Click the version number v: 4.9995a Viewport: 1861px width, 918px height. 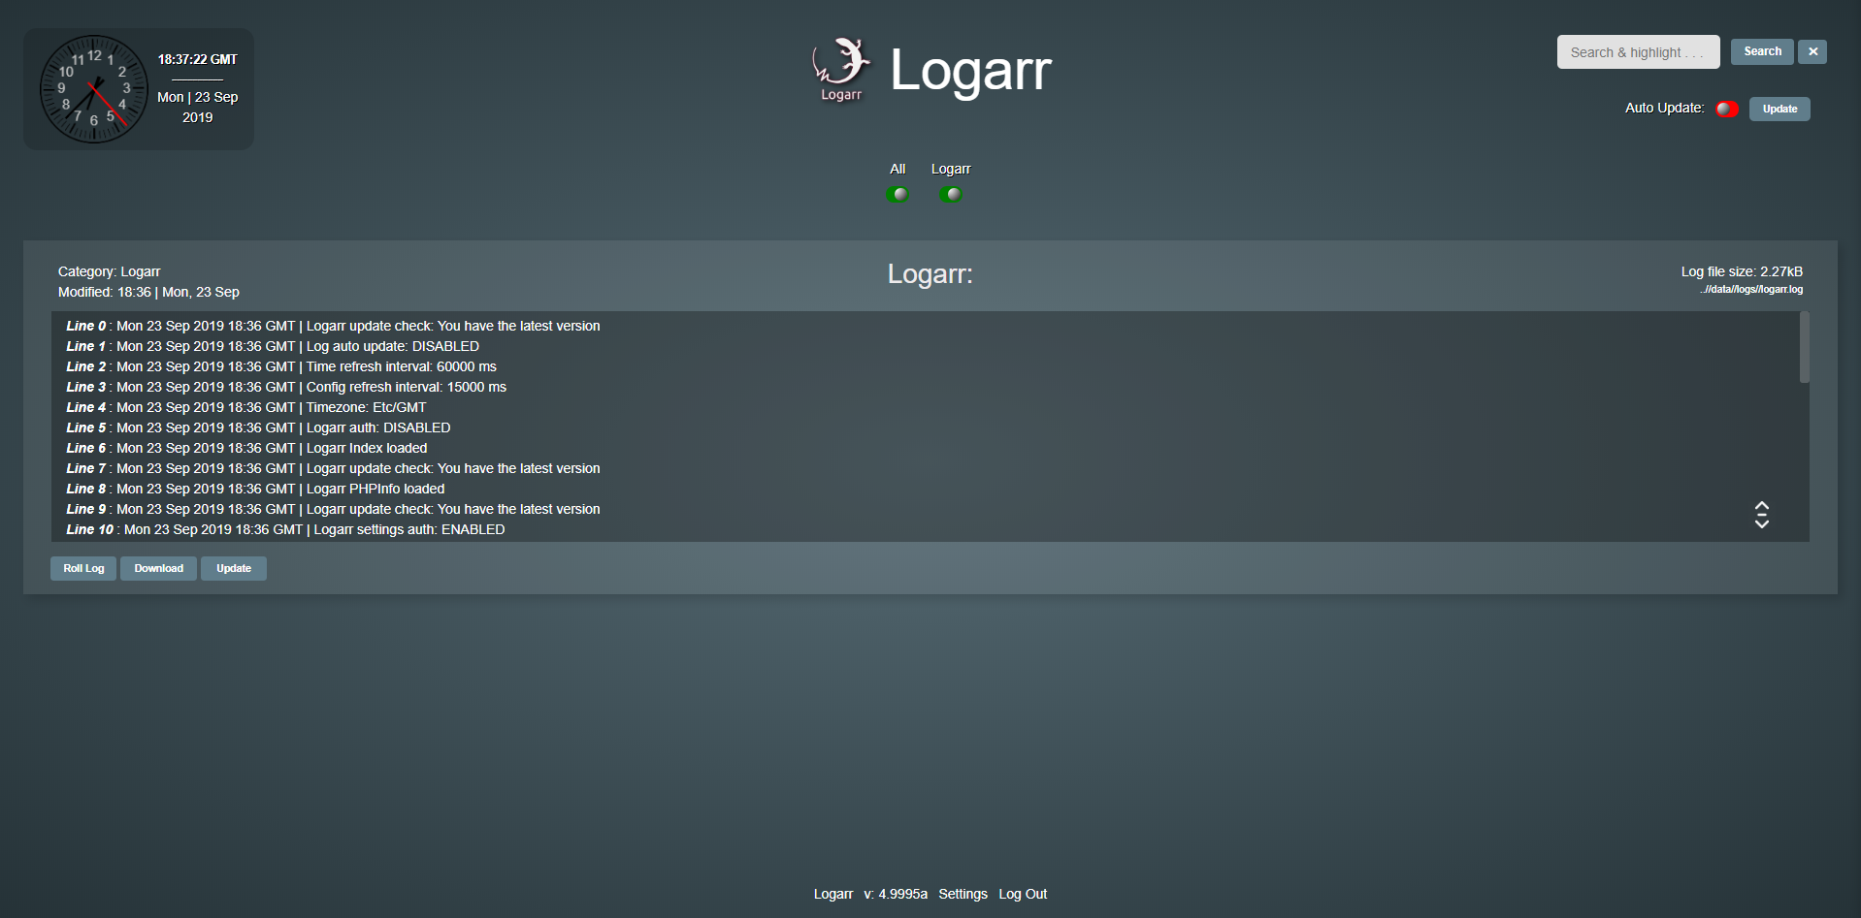coord(895,894)
